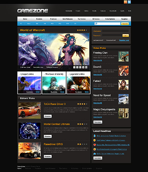Open the Register now link
The image size is (148, 172).
(124, 40)
